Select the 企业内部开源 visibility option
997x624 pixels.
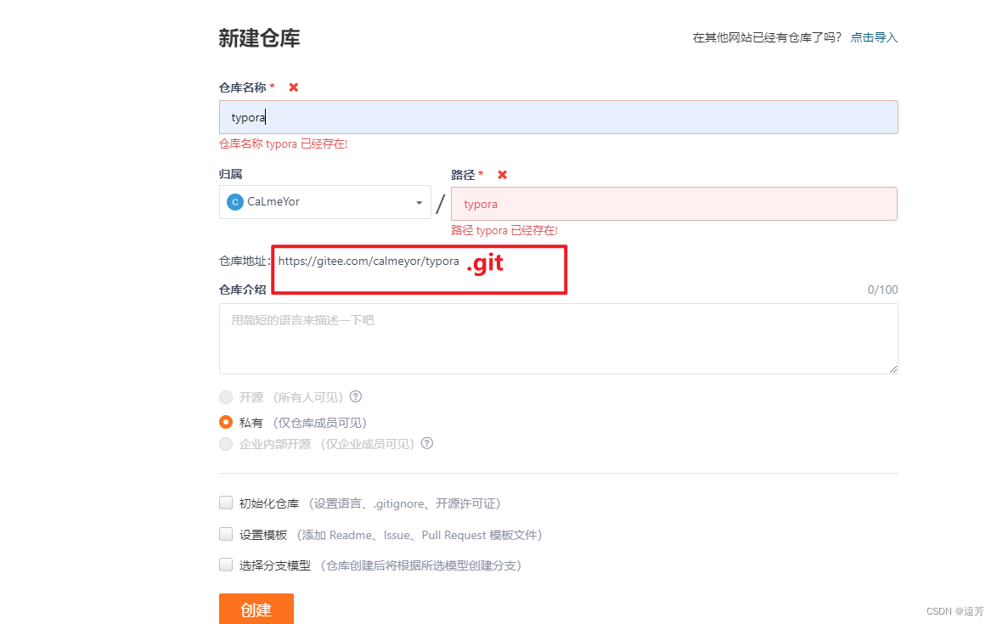click(x=226, y=443)
